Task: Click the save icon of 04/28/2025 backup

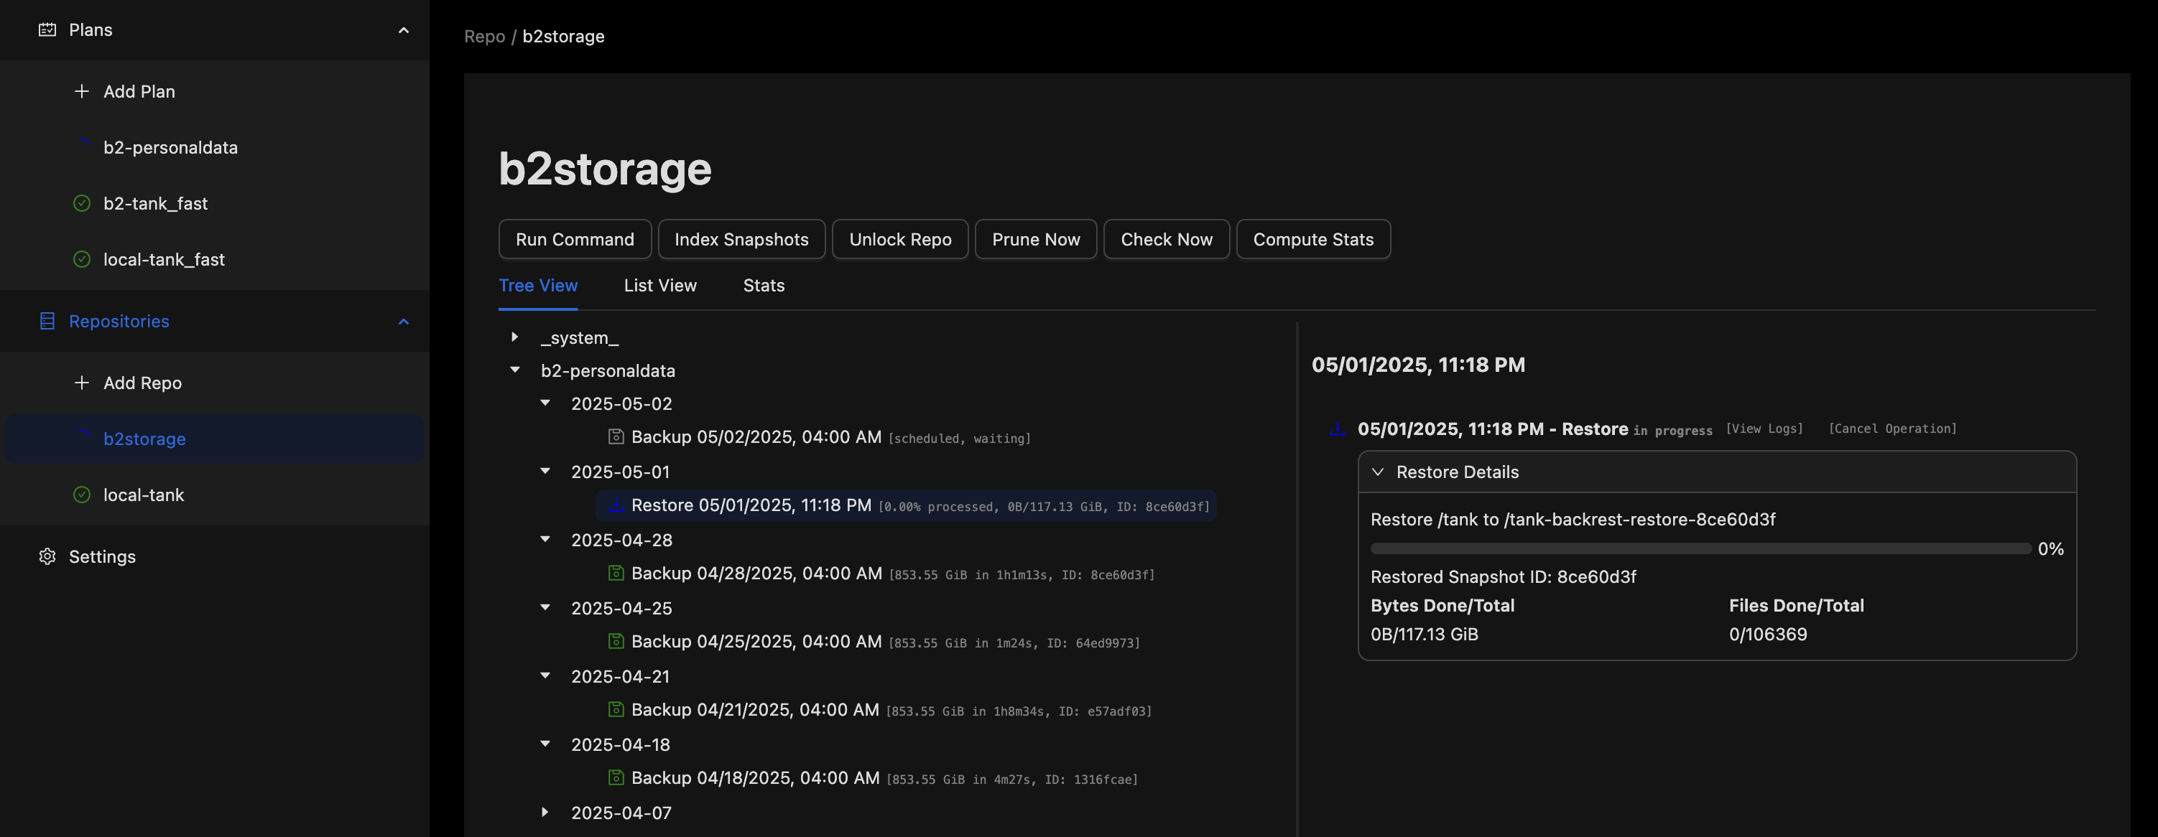Action: pos(616,574)
